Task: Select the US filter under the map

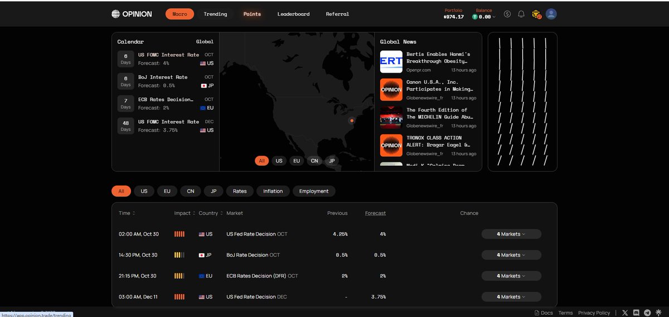Action: tap(279, 161)
